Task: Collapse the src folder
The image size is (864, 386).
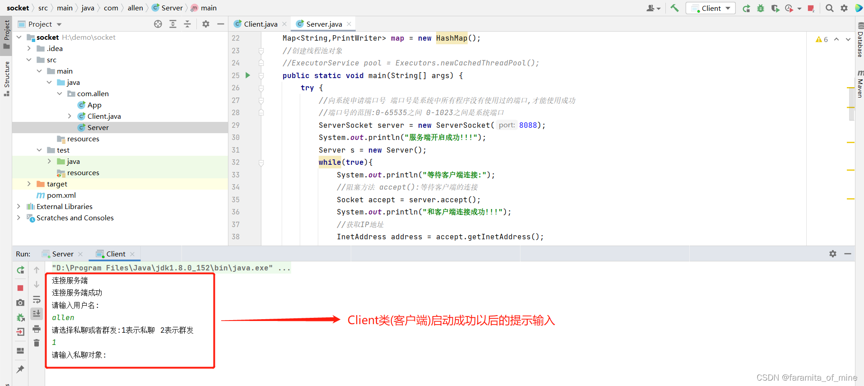Action: tap(29, 60)
